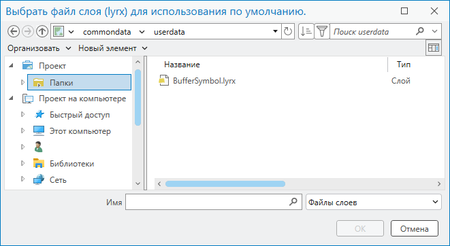Open the Filter funnel button

click(x=322, y=31)
